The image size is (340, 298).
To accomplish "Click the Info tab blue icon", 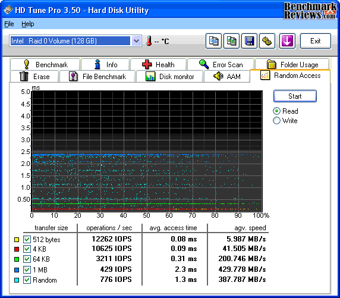I will pyautogui.click(x=97, y=64).
